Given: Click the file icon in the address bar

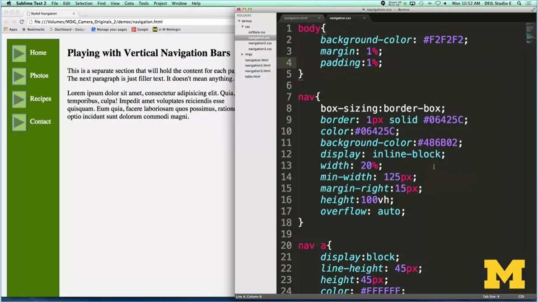Looking at the screenshot, I should 31,22.
